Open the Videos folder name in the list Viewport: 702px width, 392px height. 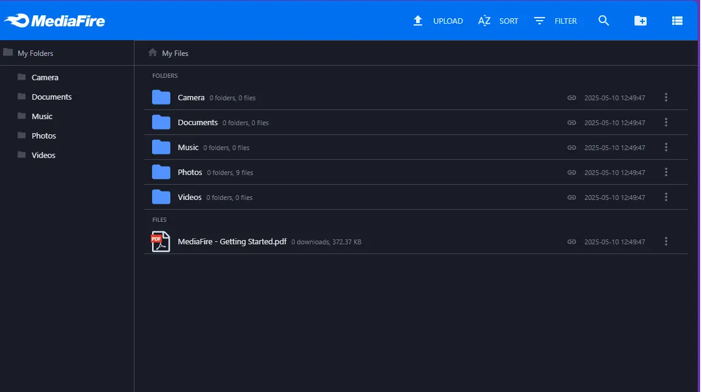[x=189, y=198]
